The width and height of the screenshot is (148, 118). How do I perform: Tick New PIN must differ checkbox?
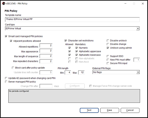point(108,60)
